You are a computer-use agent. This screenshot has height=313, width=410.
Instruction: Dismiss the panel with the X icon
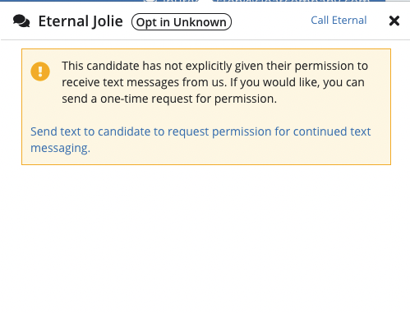pyautogui.click(x=394, y=21)
